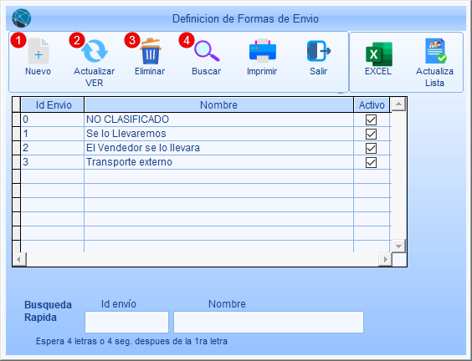
Task: Click the grid scroll up arrow
Action: point(398,104)
